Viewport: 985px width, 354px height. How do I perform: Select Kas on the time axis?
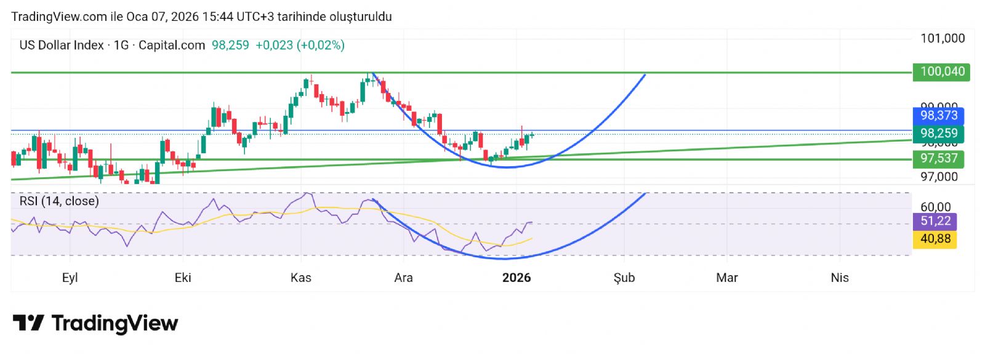[x=301, y=278]
